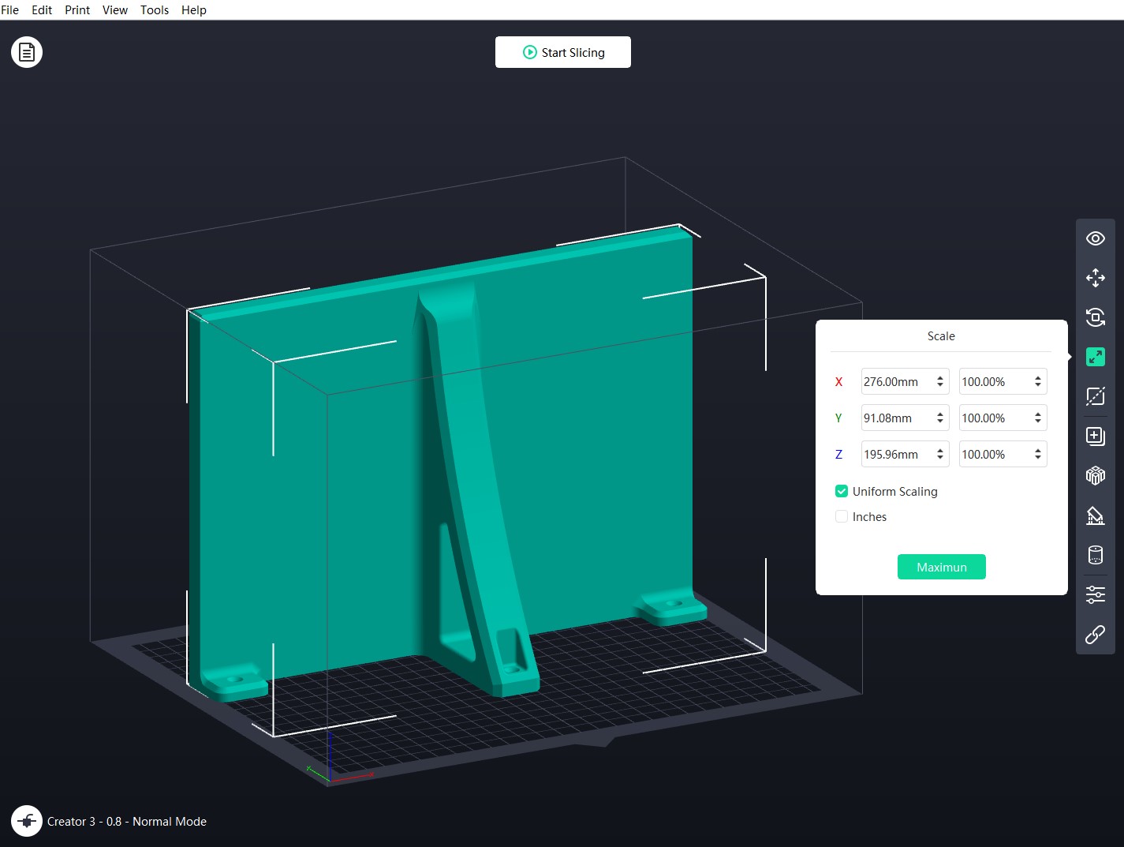The width and height of the screenshot is (1124, 847).
Task: Increase X dimension with its up stepper
Action: tap(939, 377)
